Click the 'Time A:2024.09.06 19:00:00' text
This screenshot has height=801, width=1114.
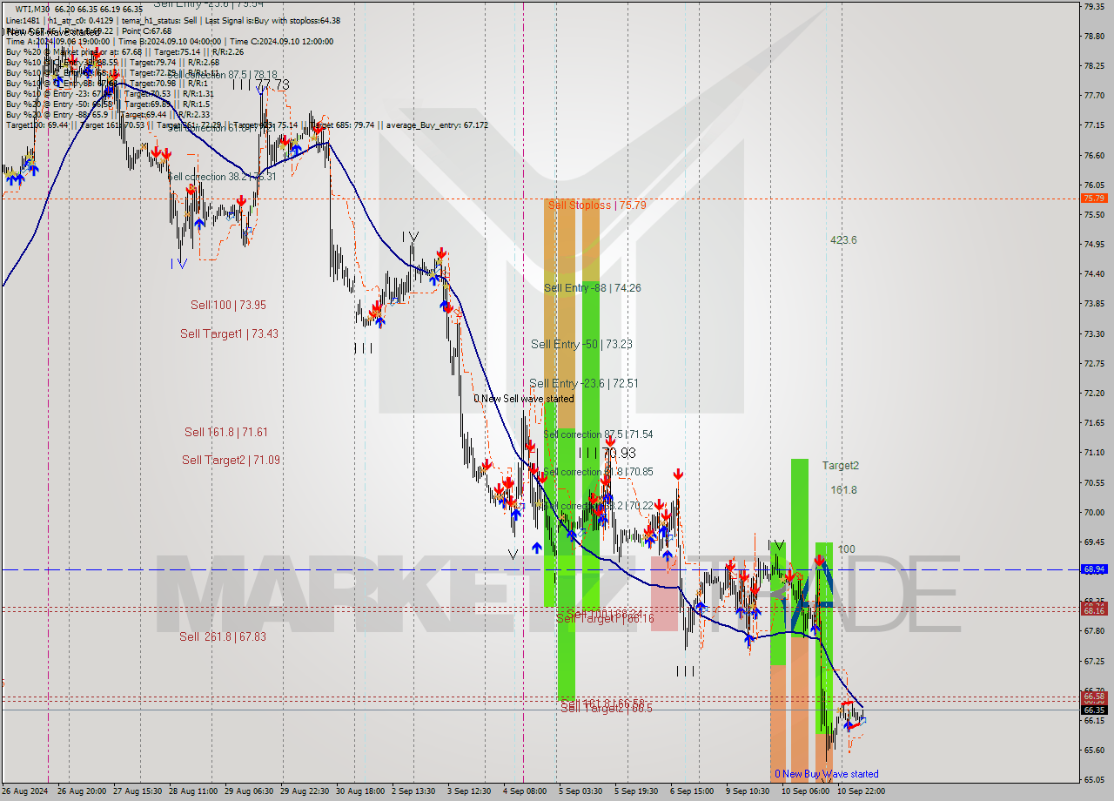click(58, 42)
